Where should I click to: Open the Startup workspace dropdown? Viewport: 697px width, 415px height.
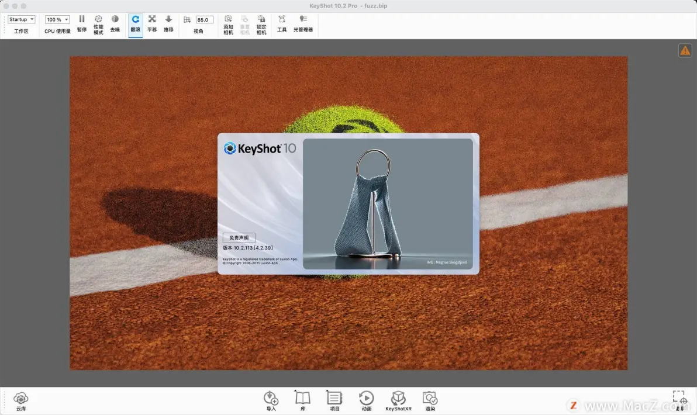21,19
